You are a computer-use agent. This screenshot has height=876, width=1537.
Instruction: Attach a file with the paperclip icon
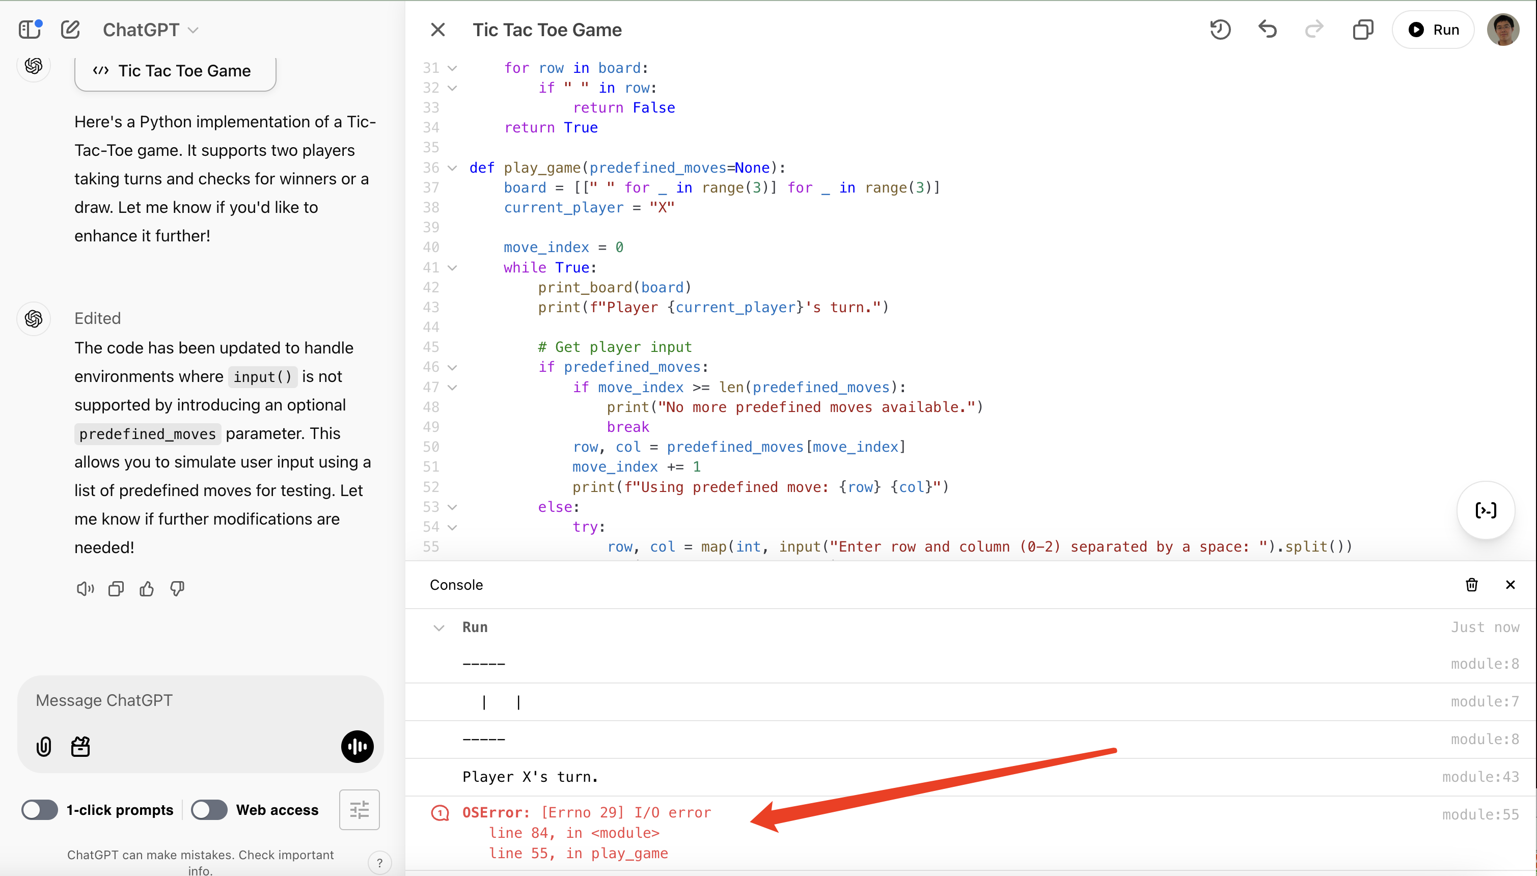44,747
